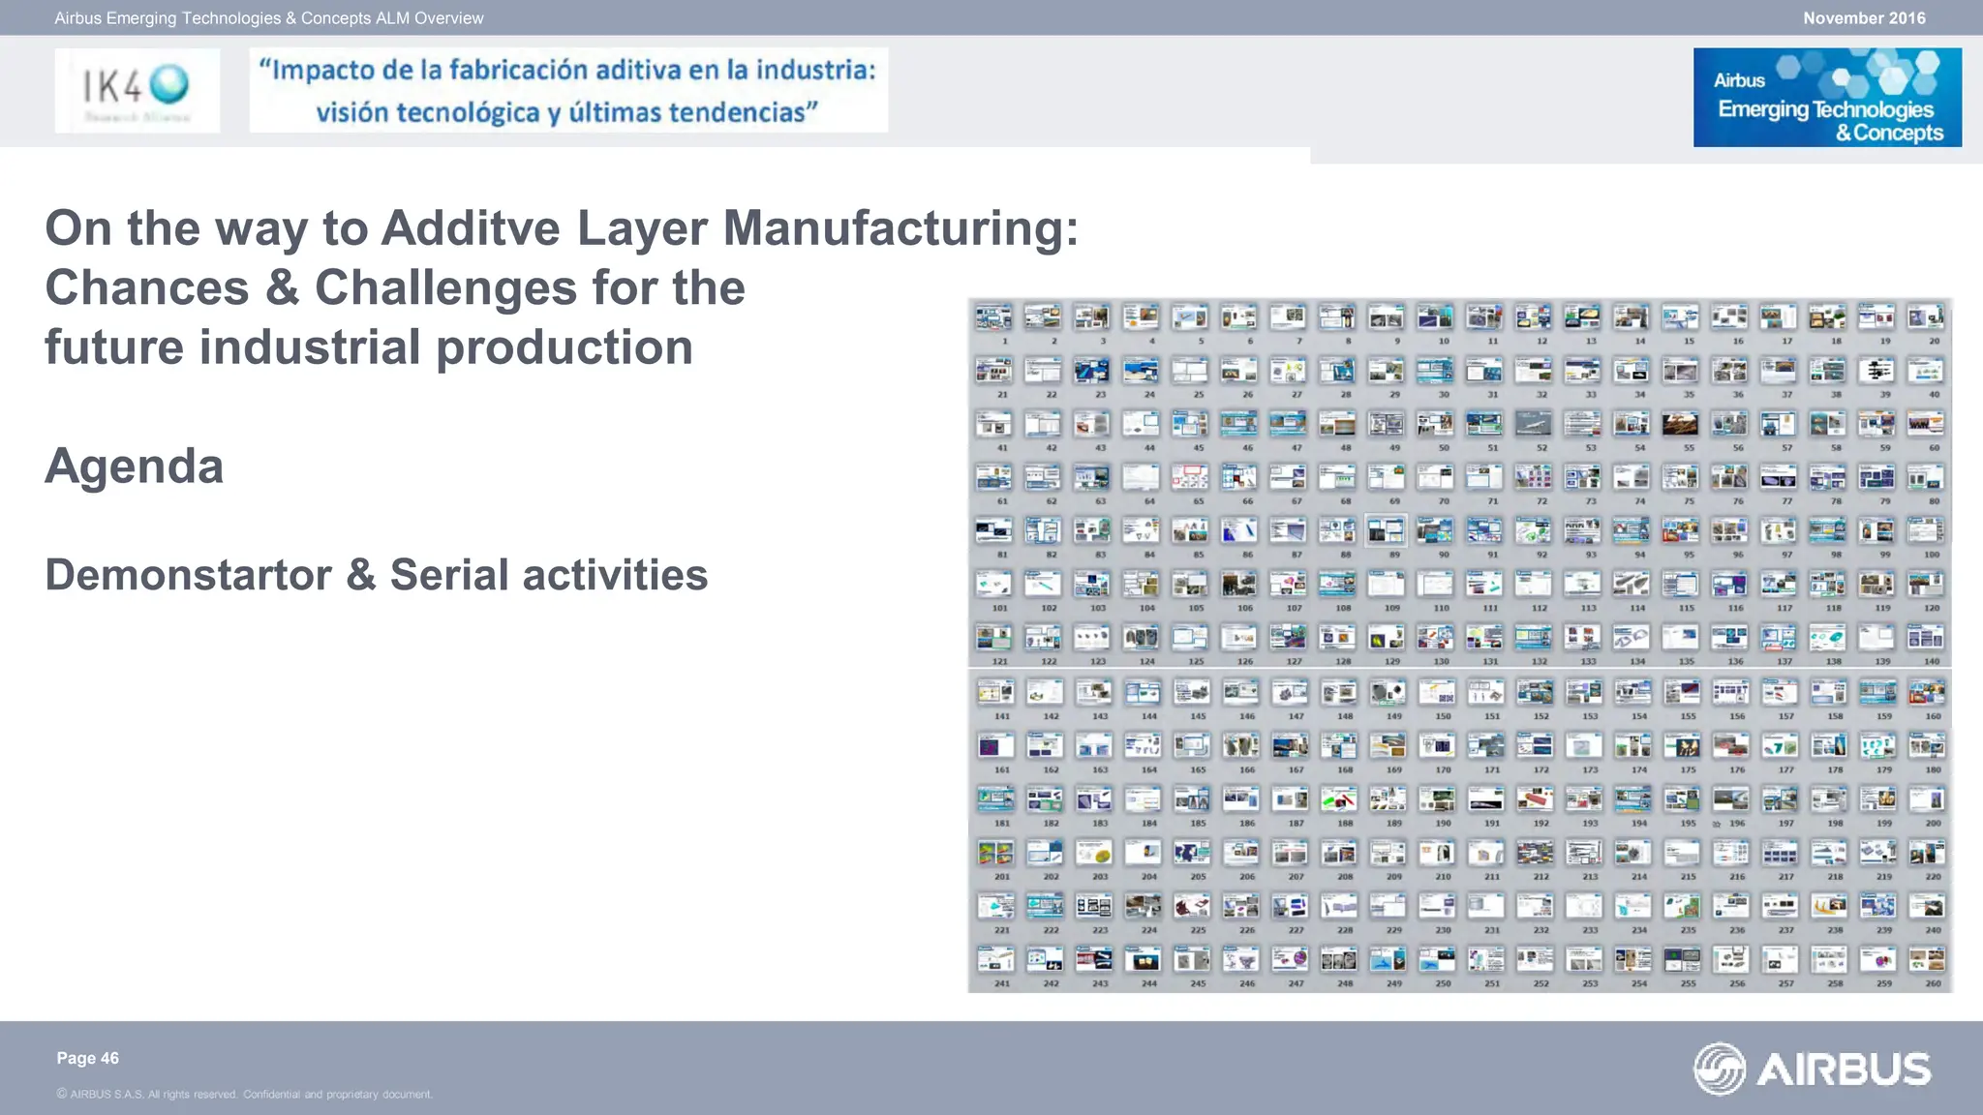Click the 'Agenda' heading

[135, 467]
